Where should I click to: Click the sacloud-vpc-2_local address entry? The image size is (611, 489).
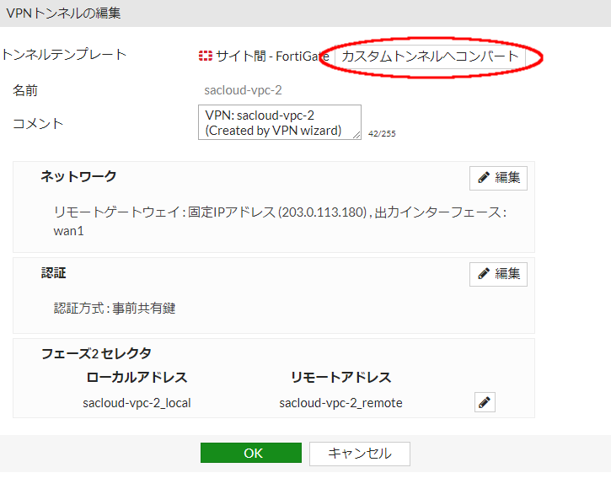coord(137,403)
